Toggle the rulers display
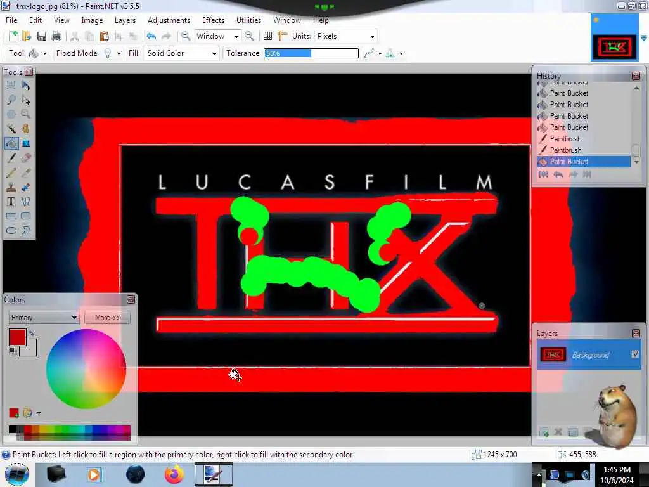Image resolution: width=649 pixels, height=487 pixels. coord(283,36)
